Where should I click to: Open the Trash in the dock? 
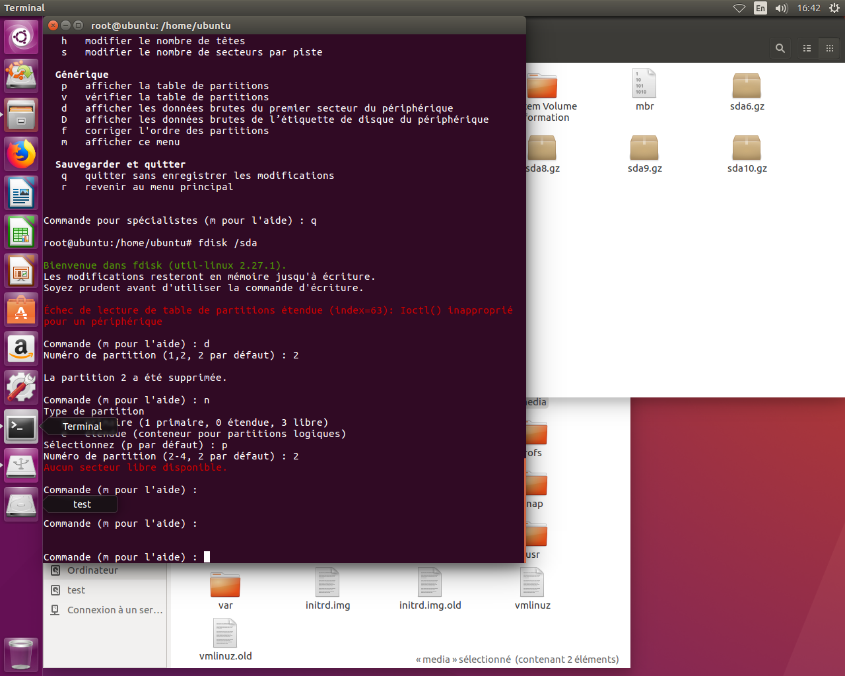click(21, 655)
